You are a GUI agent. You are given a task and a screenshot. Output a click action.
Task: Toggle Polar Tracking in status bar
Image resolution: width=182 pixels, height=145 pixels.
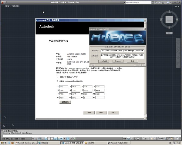(x=46, y=139)
